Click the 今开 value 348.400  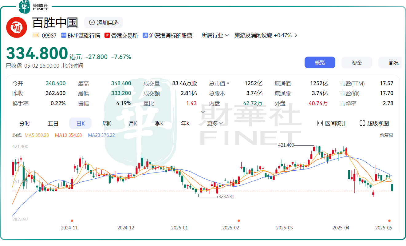click(x=56, y=83)
